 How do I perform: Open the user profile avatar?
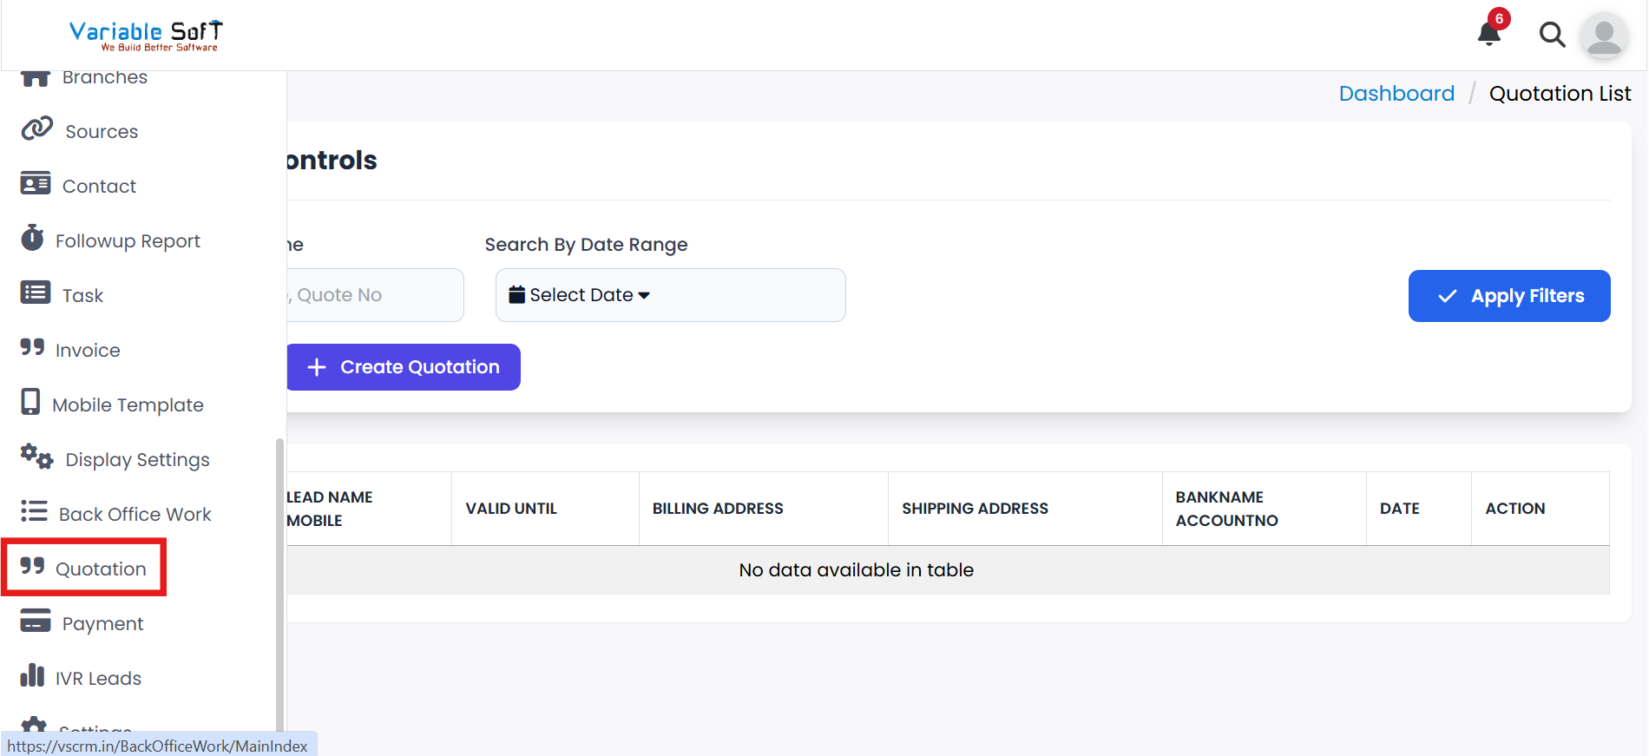point(1603,36)
